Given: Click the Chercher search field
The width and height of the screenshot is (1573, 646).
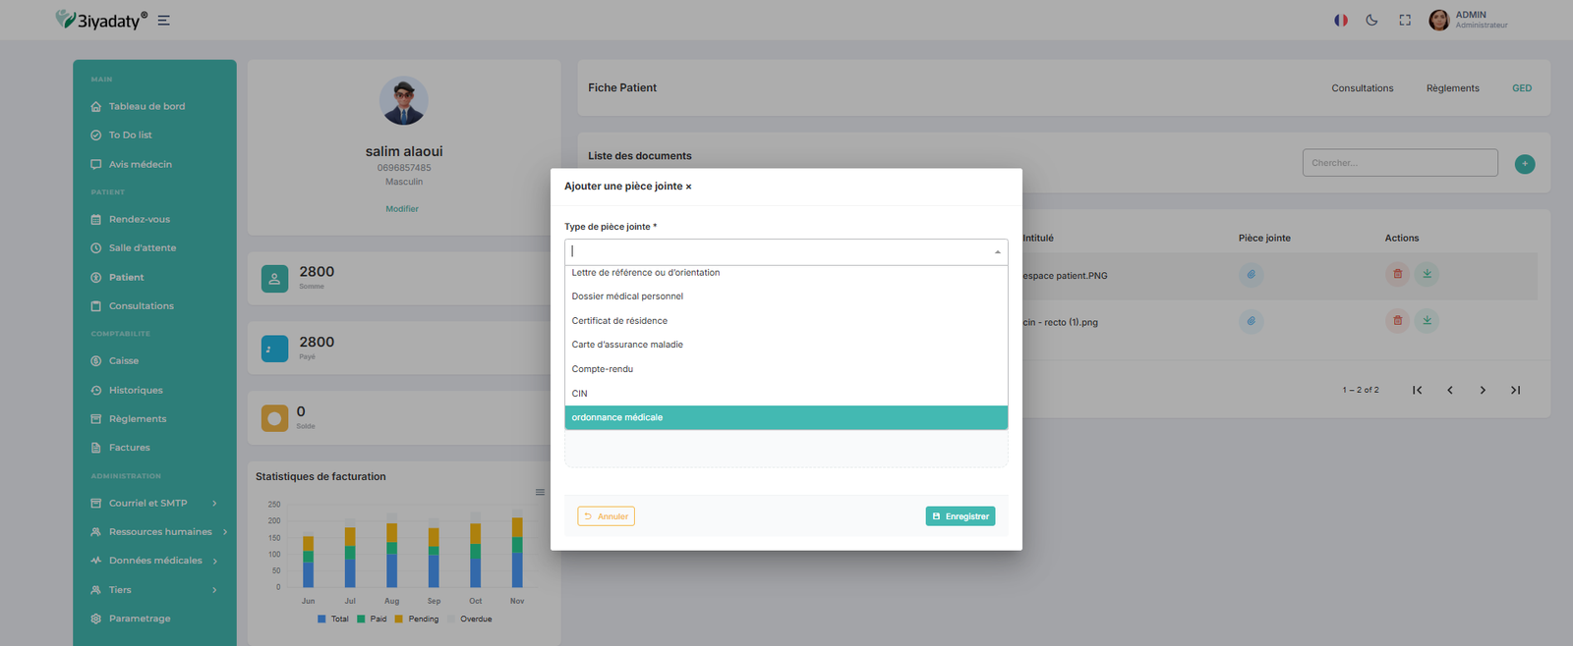Looking at the screenshot, I should tap(1399, 163).
